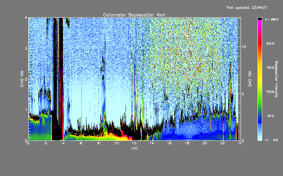
Task: Click the "4:" UTC tick label
Action: [x=64, y=143]
